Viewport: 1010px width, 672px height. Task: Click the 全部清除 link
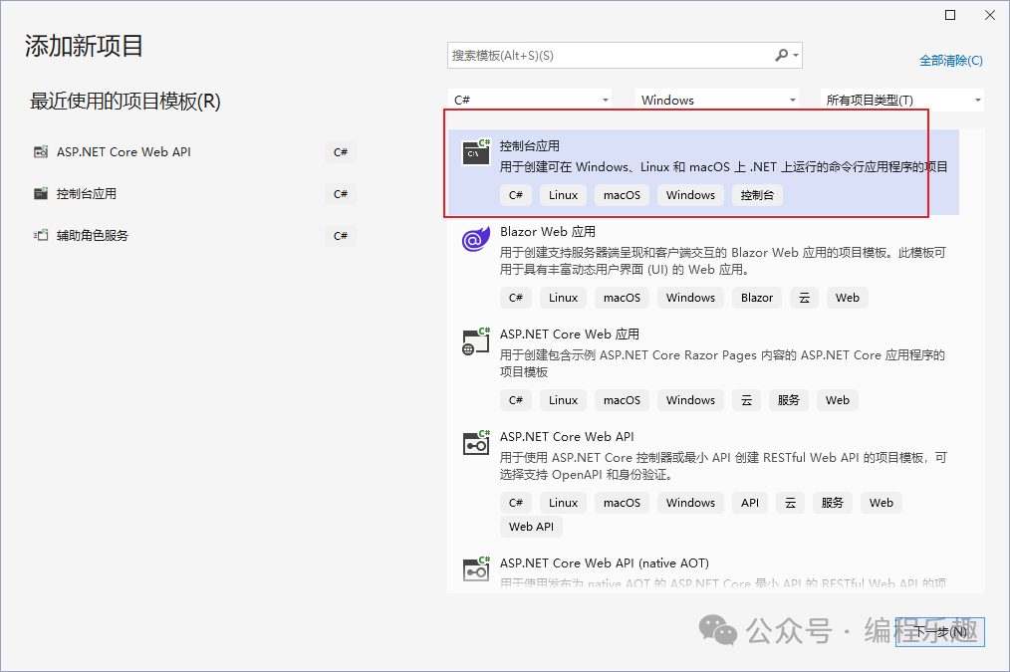pyautogui.click(x=951, y=61)
